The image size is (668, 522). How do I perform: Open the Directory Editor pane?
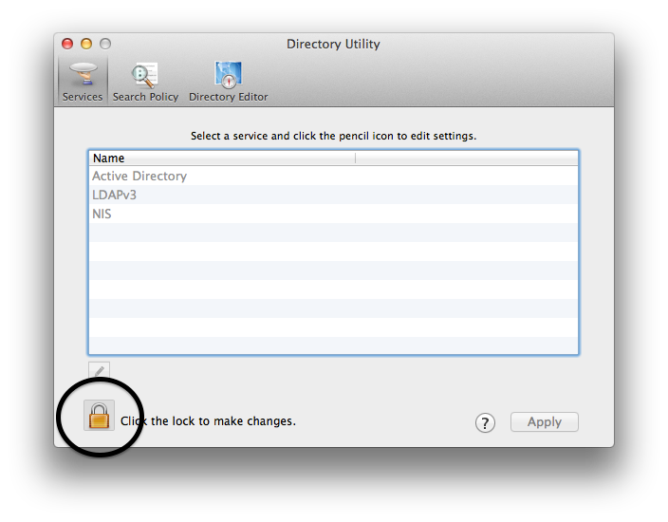click(228, 80)
